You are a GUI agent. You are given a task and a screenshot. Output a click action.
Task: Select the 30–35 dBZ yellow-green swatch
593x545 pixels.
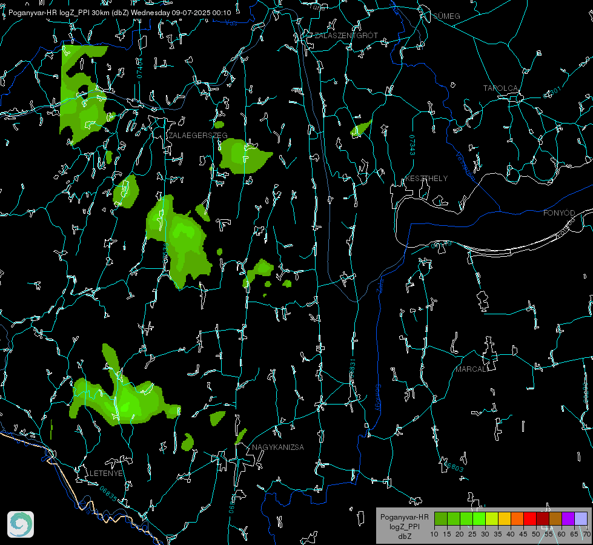(492, 518)
